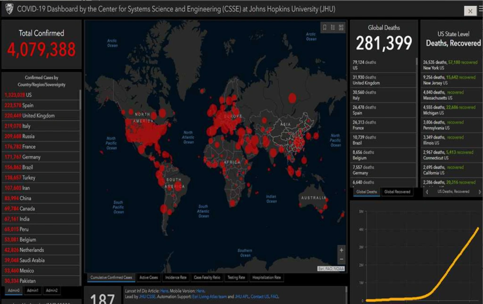
Task: Select Brazil in confirmed cases list
Action: 41,167
